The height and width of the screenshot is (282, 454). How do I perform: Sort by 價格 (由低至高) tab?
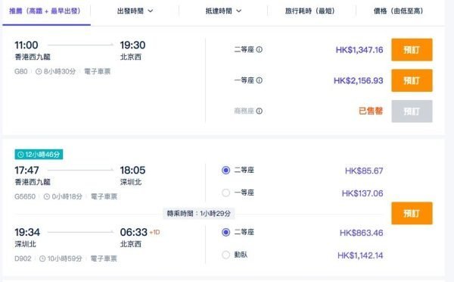(x=399, y=11)
